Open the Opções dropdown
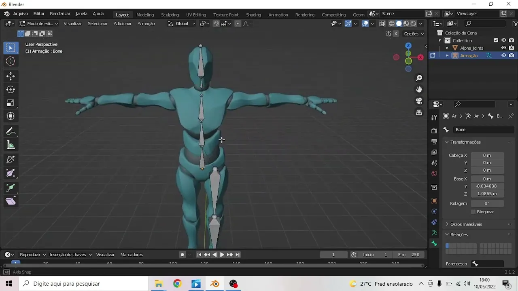518x291 pixels. [414, 34]
